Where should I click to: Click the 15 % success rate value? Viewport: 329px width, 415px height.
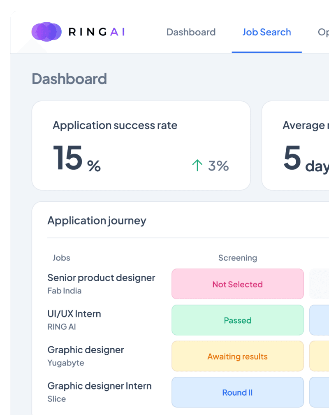[76, 158]
